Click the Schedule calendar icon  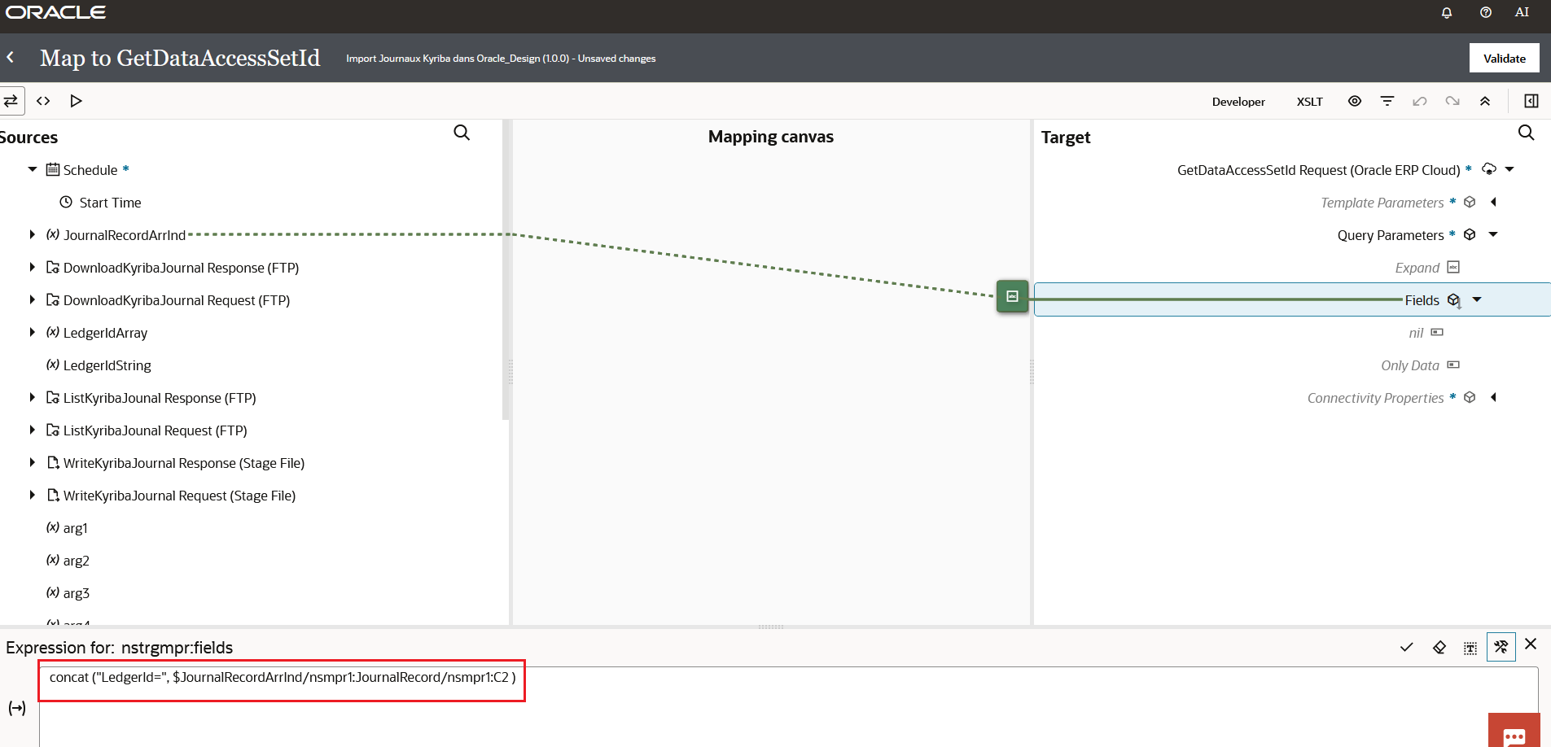click(53, 169)
